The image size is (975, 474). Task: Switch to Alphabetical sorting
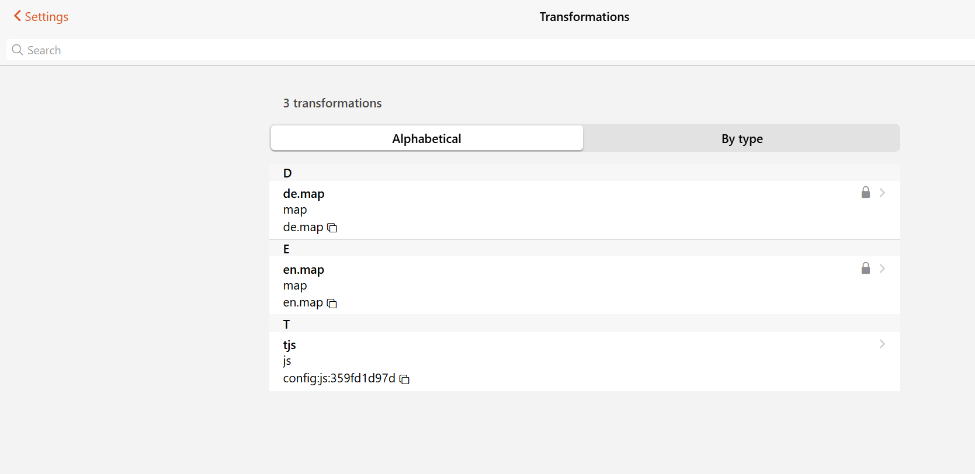pyautogui.click(x=426, y=138)
